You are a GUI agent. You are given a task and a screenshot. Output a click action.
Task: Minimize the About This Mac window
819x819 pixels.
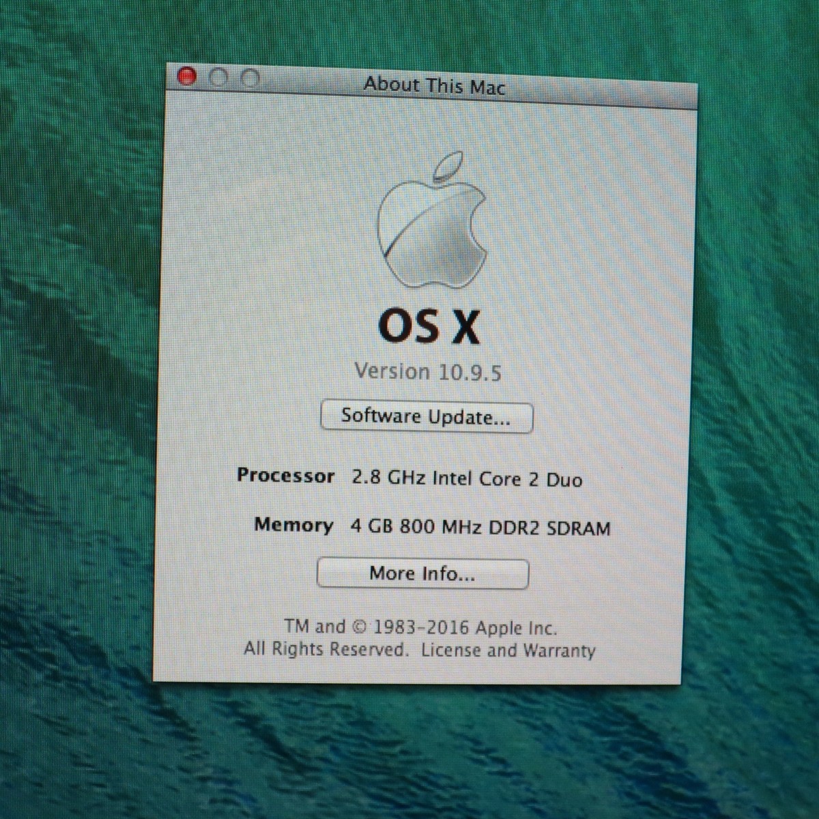click(218, 78)
